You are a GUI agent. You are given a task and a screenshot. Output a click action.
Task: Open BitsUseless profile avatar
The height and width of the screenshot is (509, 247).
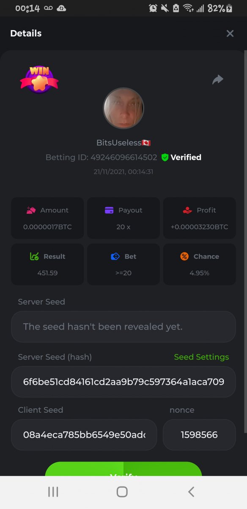coord(124,108)
